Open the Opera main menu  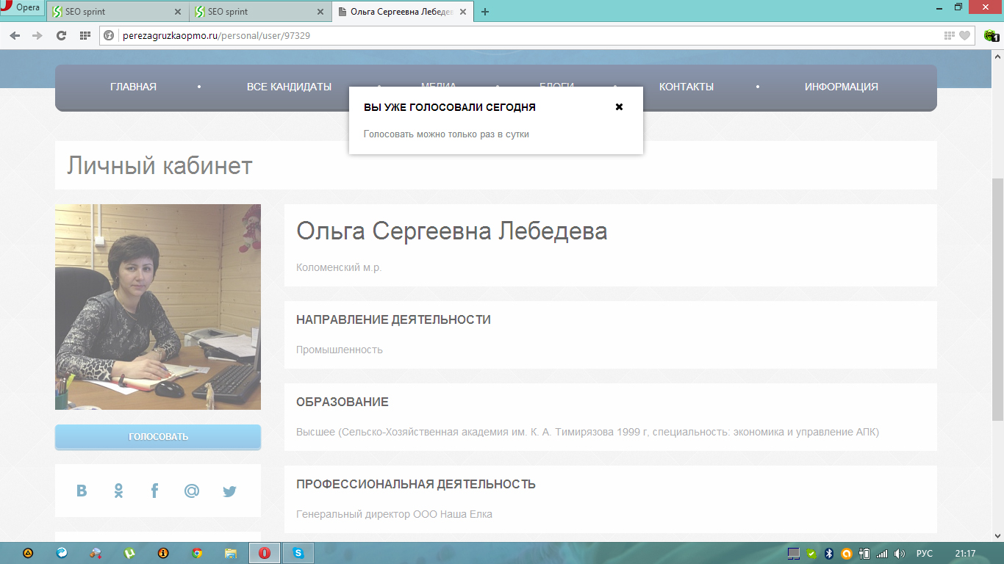[22, 8]
